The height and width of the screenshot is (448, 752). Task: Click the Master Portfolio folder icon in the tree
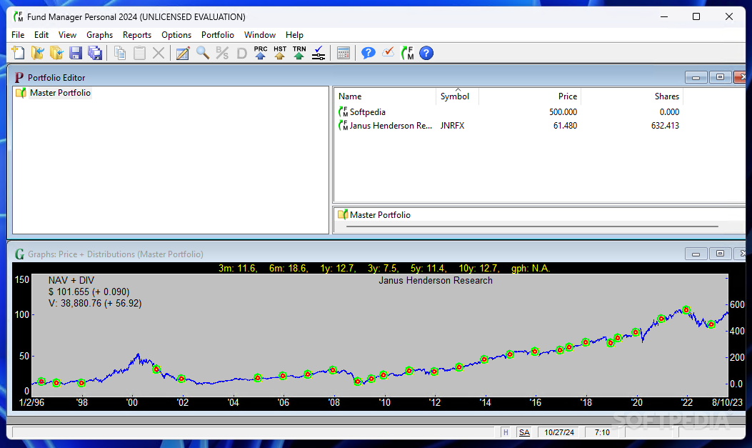click(x=21, y=93)
